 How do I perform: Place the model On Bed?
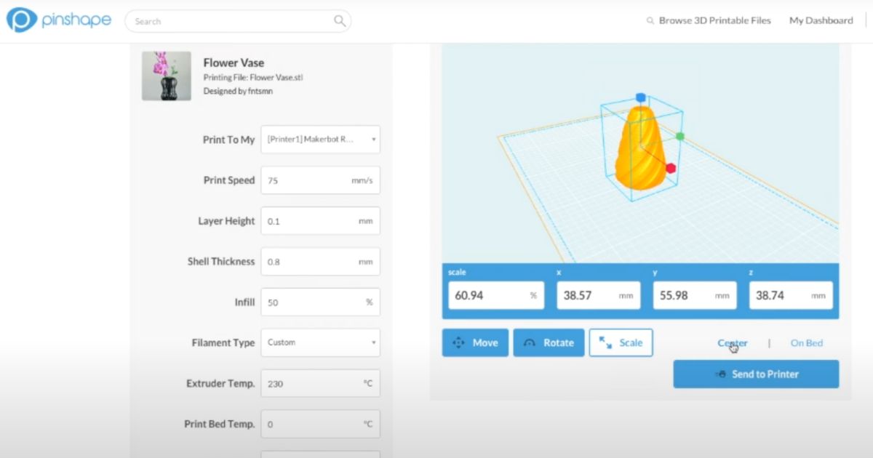pyautogui.click(x=806, y=342)
